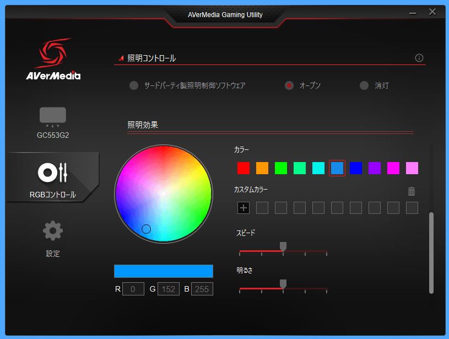Click the center of the color wheel
The height and width of the screenshot is (339, 449).
[x=164, y=194]
